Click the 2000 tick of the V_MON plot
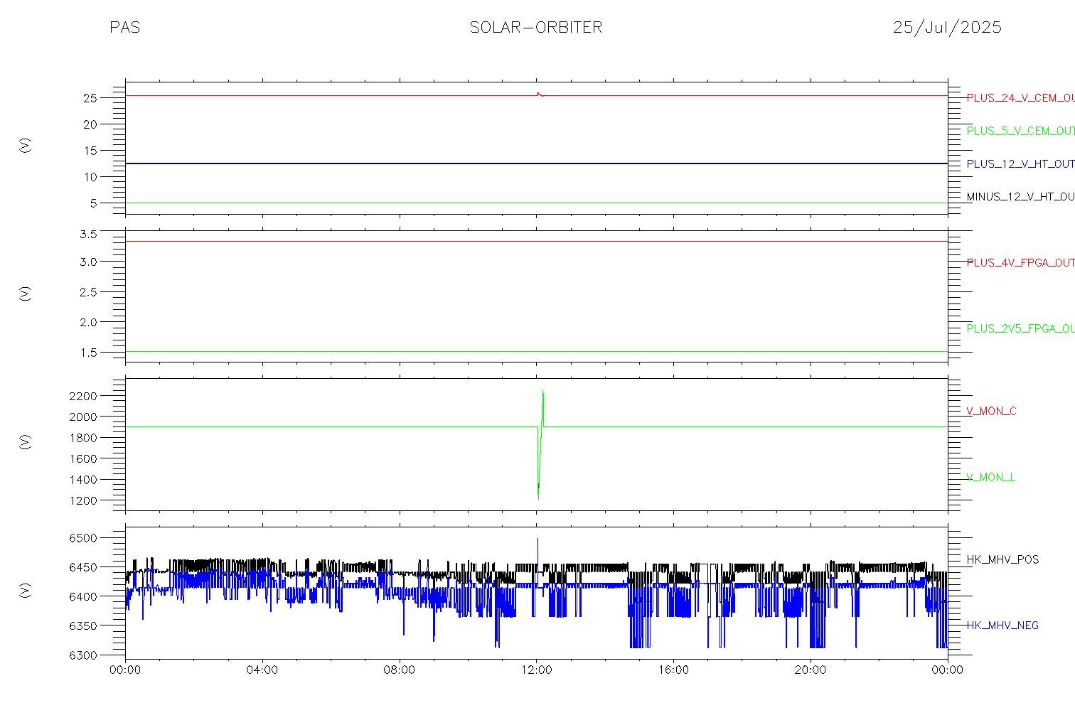1075x725 pixels. coord(85,417)
